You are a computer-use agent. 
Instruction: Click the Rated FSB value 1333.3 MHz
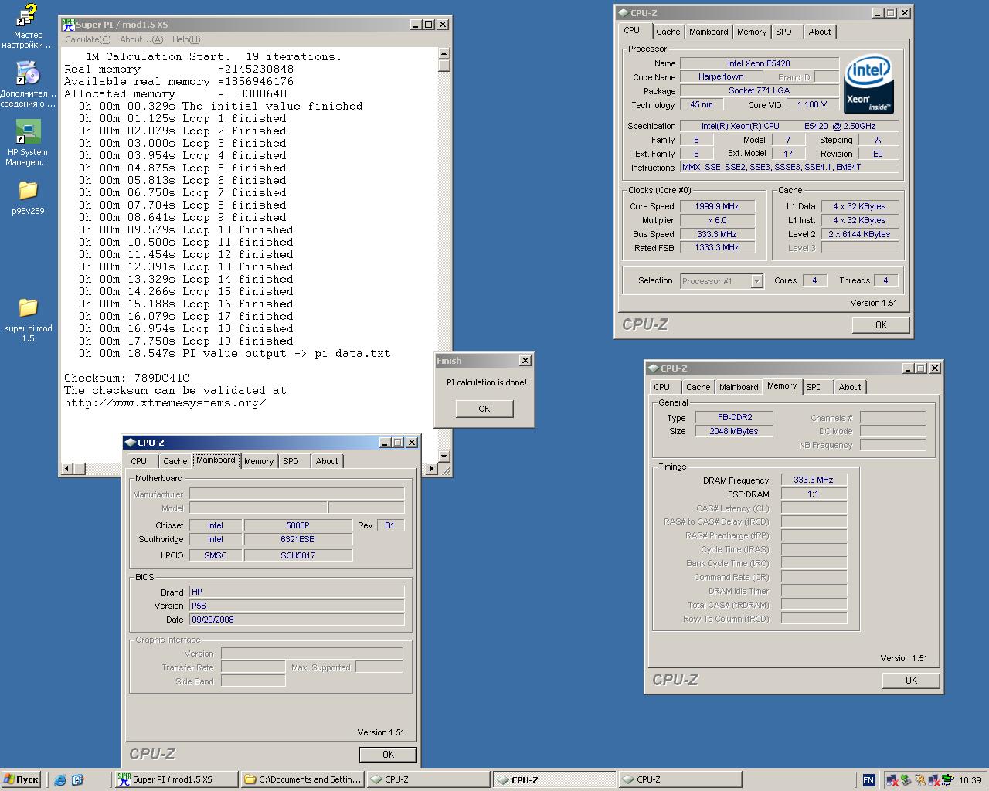tap(717, 248)
